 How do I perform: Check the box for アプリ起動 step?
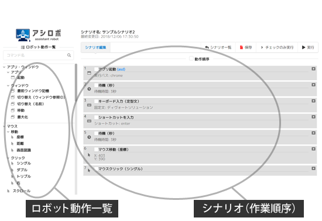pyautogui.click(x=96, y=69)
